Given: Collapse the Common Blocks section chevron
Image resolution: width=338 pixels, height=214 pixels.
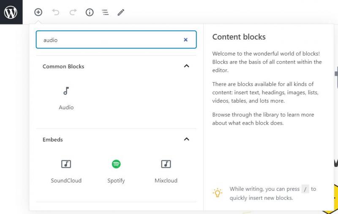Looking at the screenshot, I should (186, 66).
